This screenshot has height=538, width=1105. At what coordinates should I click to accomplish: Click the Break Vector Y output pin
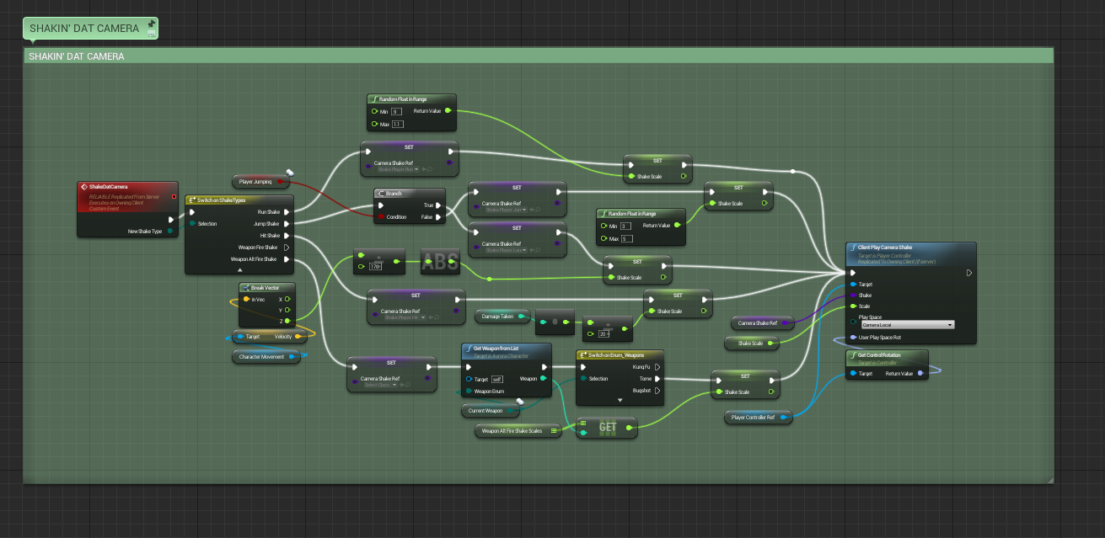[287, 310]
